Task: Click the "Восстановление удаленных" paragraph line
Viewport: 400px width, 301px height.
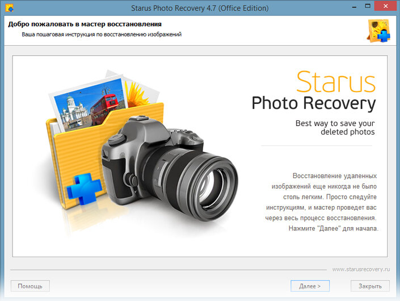Action: click(x=334, y=176)
